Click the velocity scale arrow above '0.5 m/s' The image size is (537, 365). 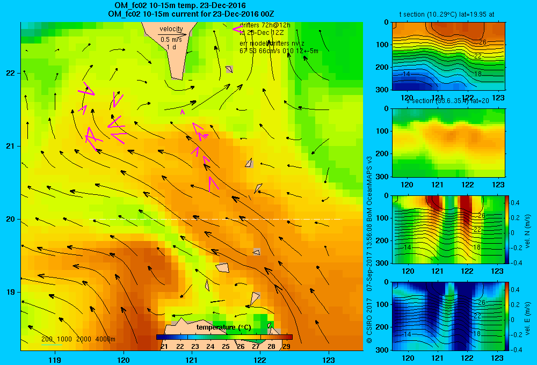click(x=172, y=34)
